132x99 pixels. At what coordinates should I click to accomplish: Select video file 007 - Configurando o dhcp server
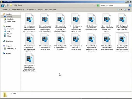pos(122,22)
